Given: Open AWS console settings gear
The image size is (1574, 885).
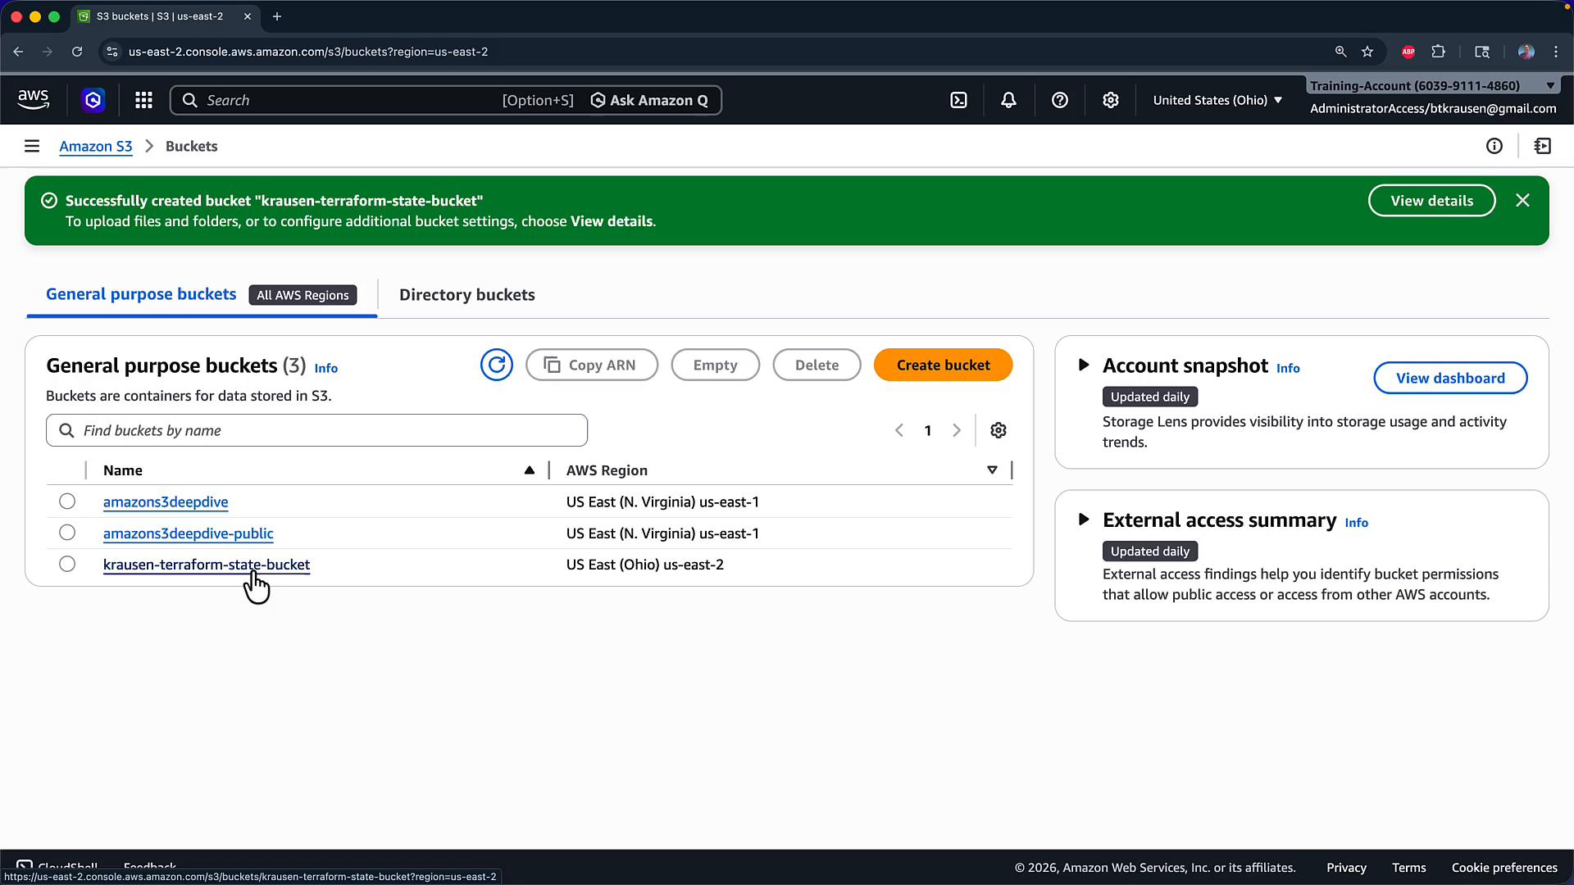Looking at the screenshot, I should click(1110, 100).
